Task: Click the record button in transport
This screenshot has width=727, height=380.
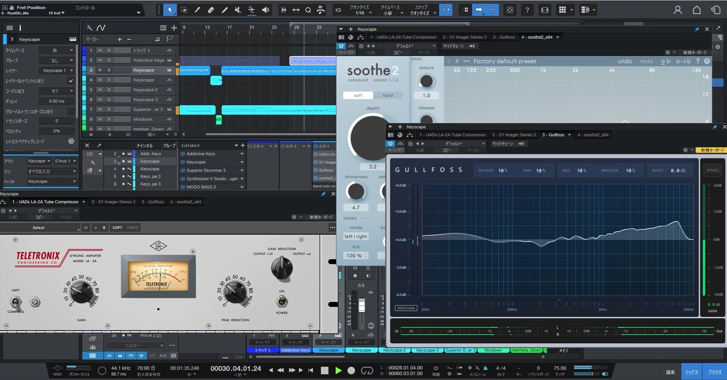Action: coord(352,370)
